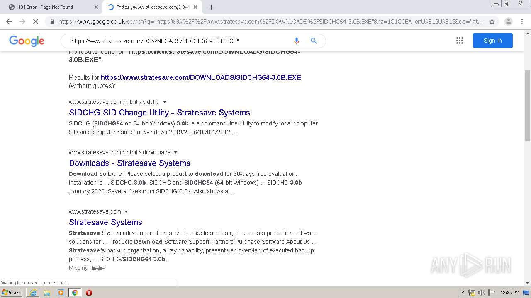Click the Sign in button
The width and height of the screenshot is (531, 298).
point(493,41)
